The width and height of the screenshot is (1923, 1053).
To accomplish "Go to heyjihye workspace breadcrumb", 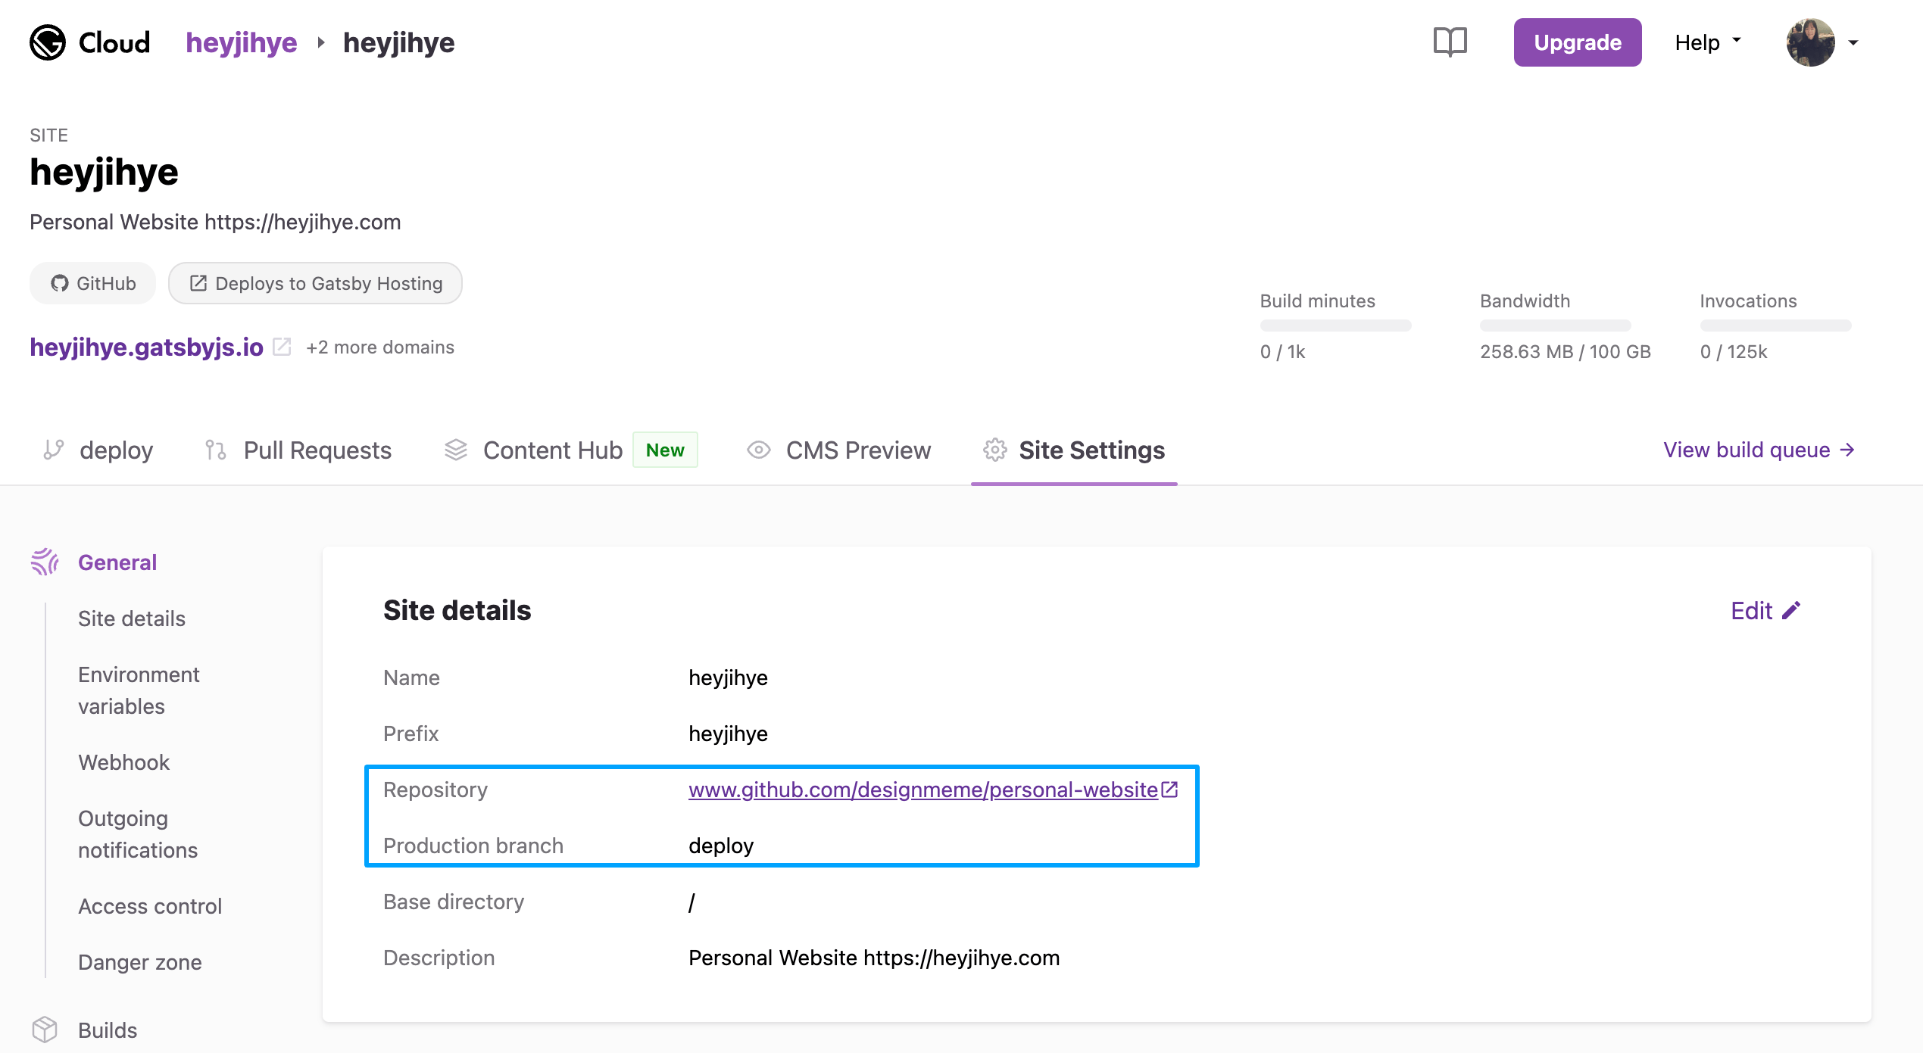I will point(242,42).
